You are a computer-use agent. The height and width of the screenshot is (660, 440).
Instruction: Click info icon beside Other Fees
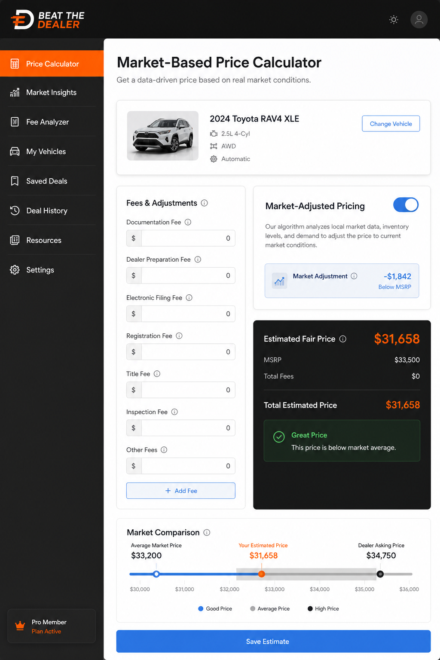pyautogui.click(x=164, y=450)
